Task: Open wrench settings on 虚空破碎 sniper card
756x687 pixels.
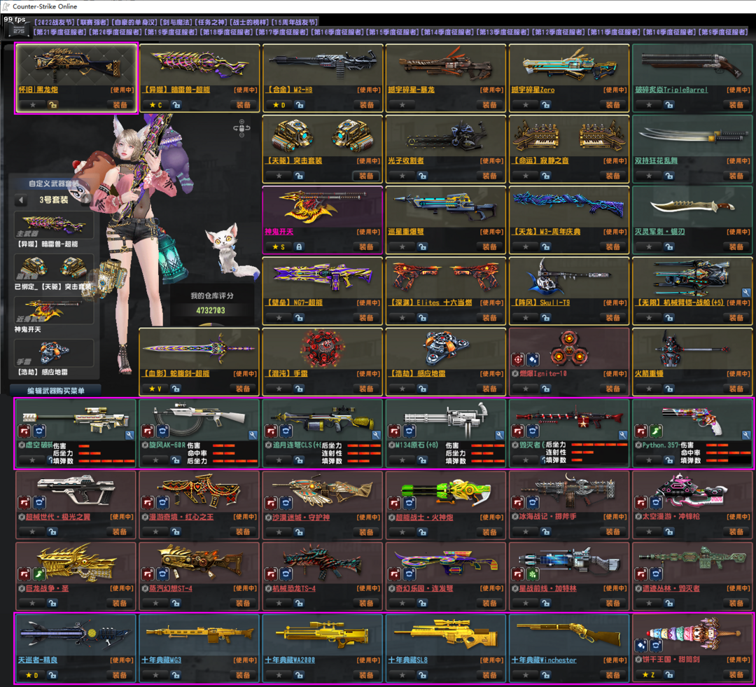Action: click(129, 435)
